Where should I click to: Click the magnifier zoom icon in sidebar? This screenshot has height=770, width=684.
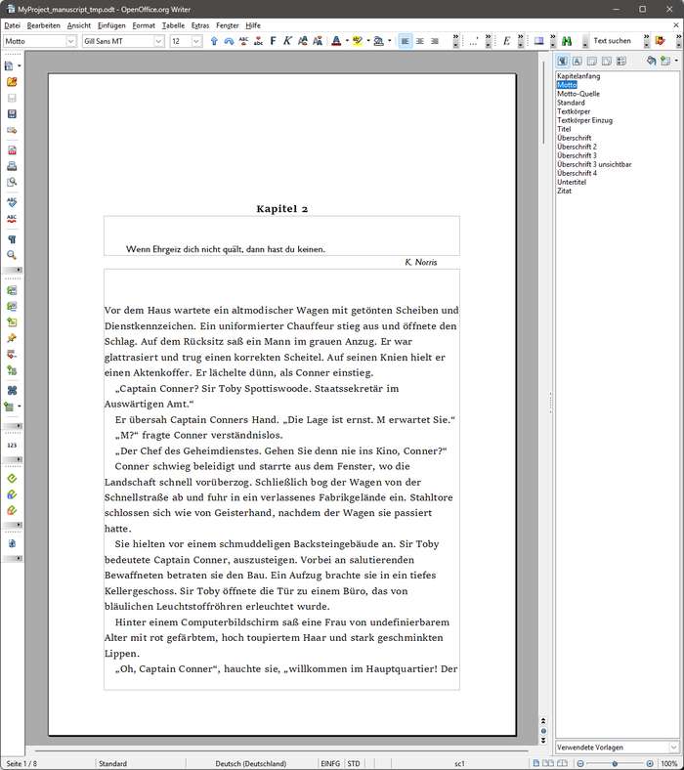click(12, 255)
